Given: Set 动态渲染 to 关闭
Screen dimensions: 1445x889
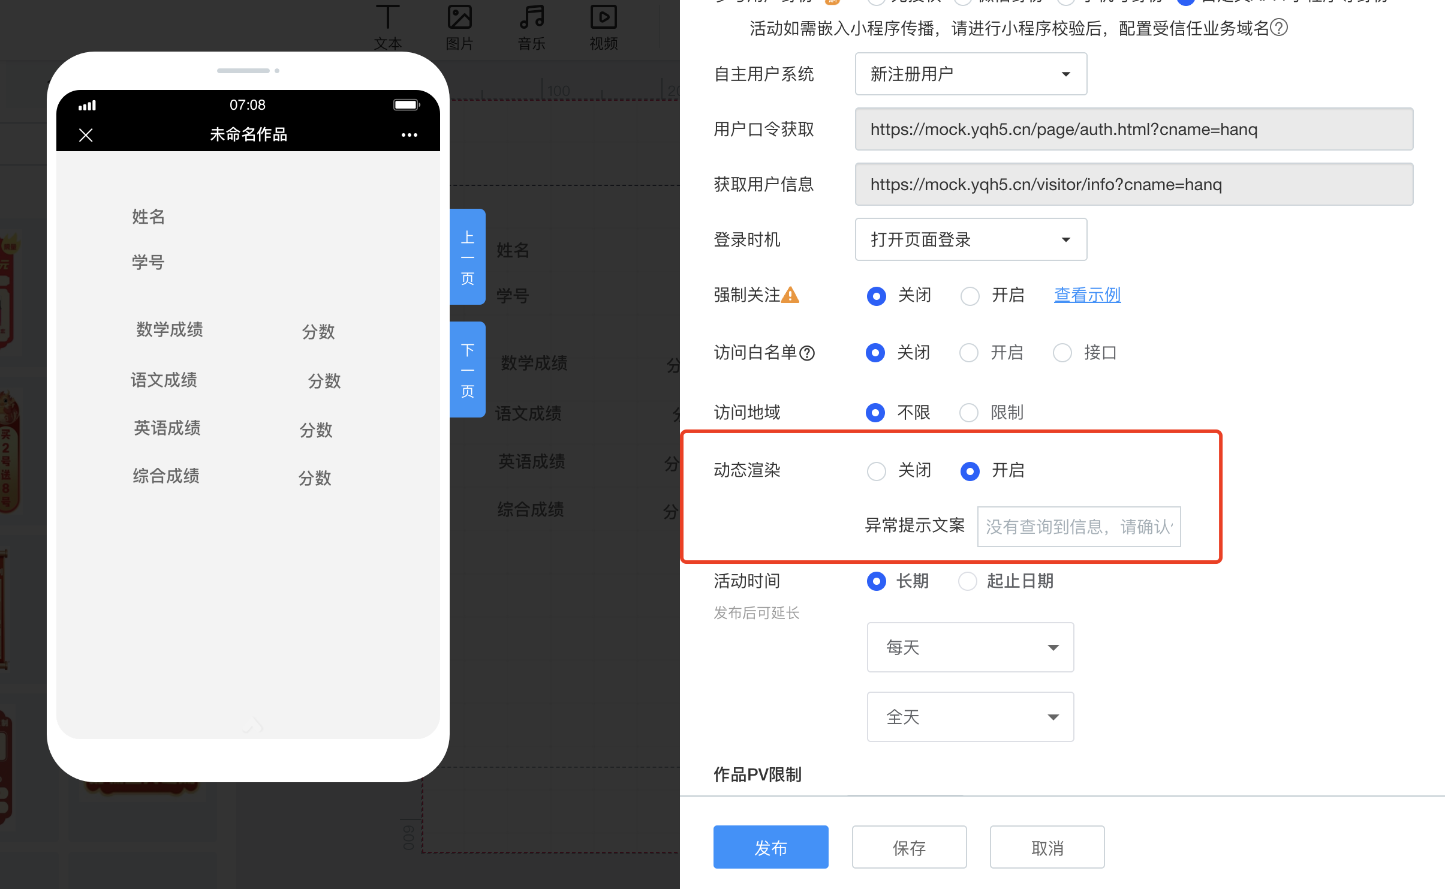Looking at the screenshot, I should click(x=877, y=471).
